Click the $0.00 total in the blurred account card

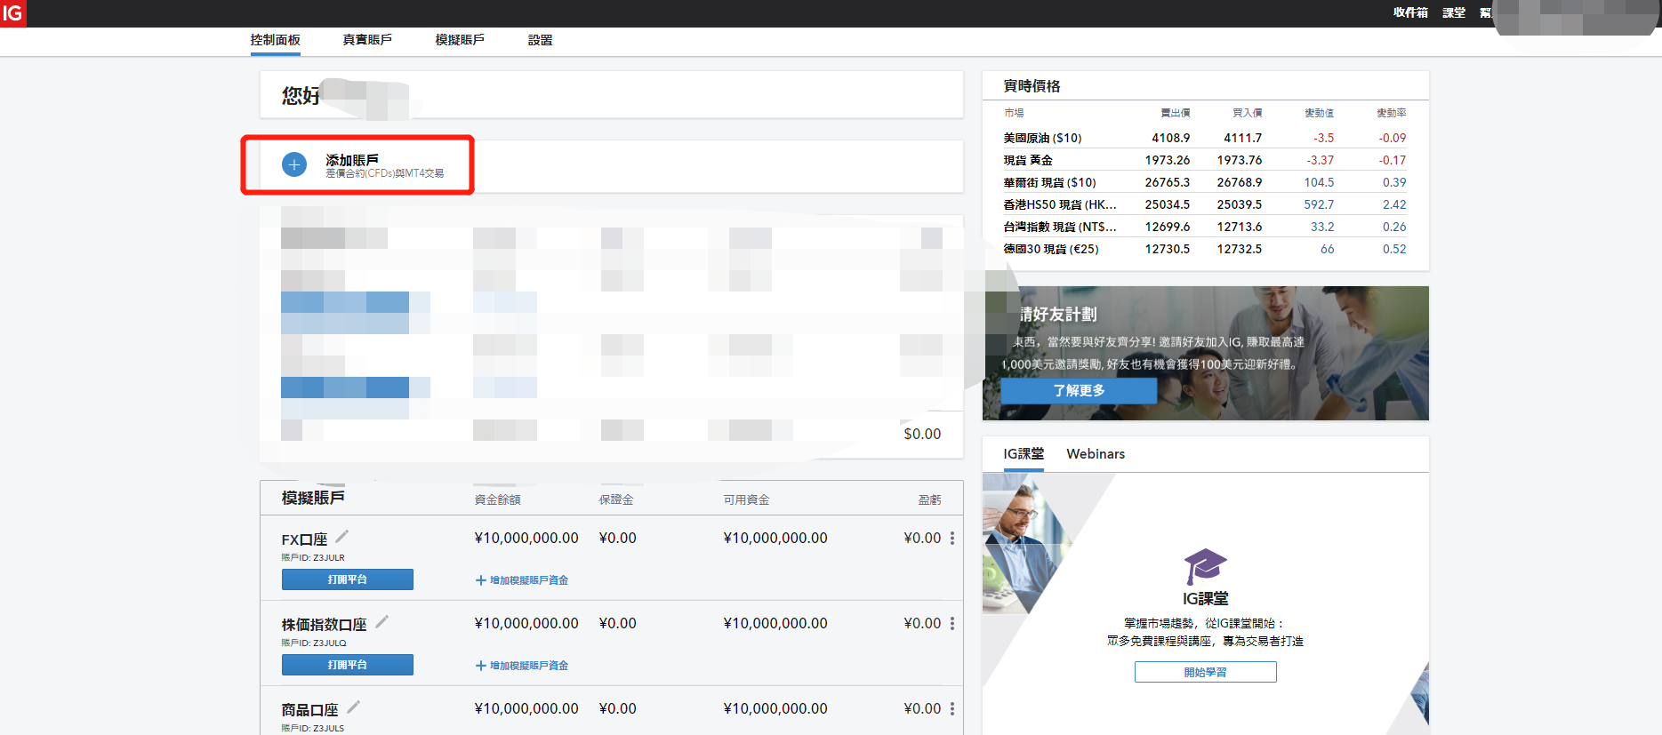click(922, 434)
